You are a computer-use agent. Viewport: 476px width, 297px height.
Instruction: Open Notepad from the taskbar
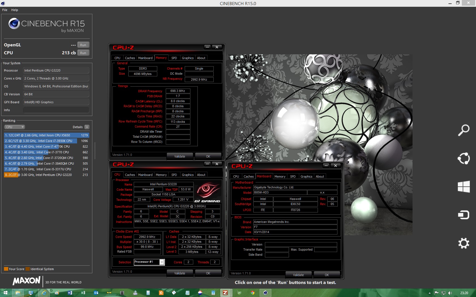pyautogui.click(x=187, y=293)
